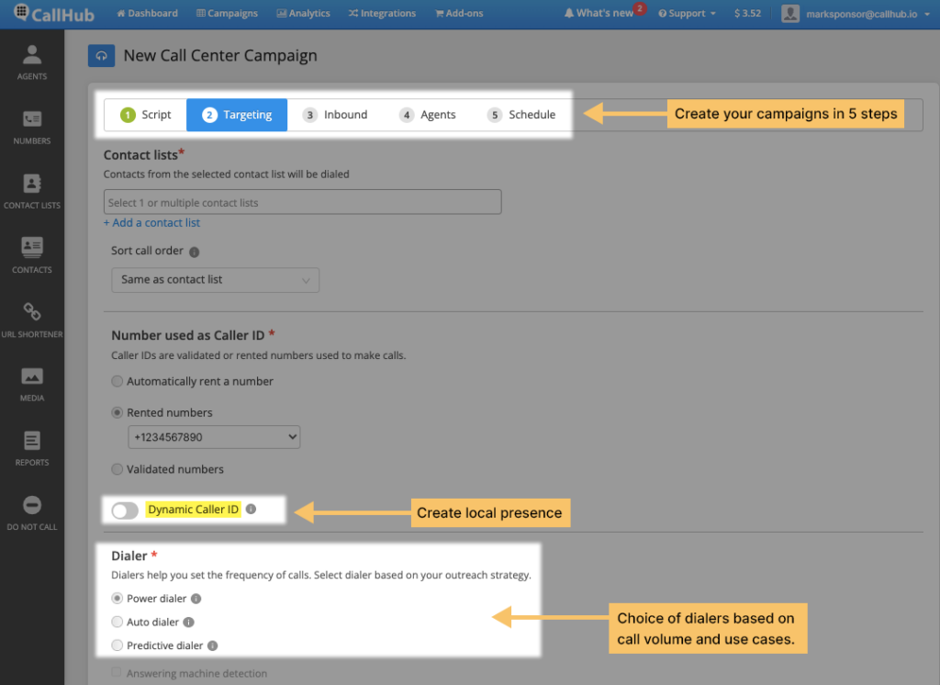
Task: Click the New Call Center Campaign heading
Action: coord(220,56)
